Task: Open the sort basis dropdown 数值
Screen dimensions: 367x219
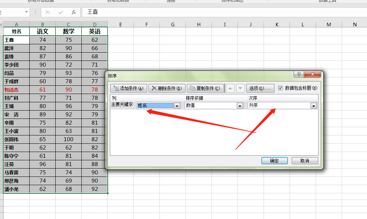Action: [240, 106]
